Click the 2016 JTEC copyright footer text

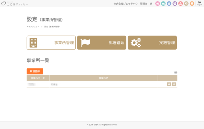tap(102, 125)
